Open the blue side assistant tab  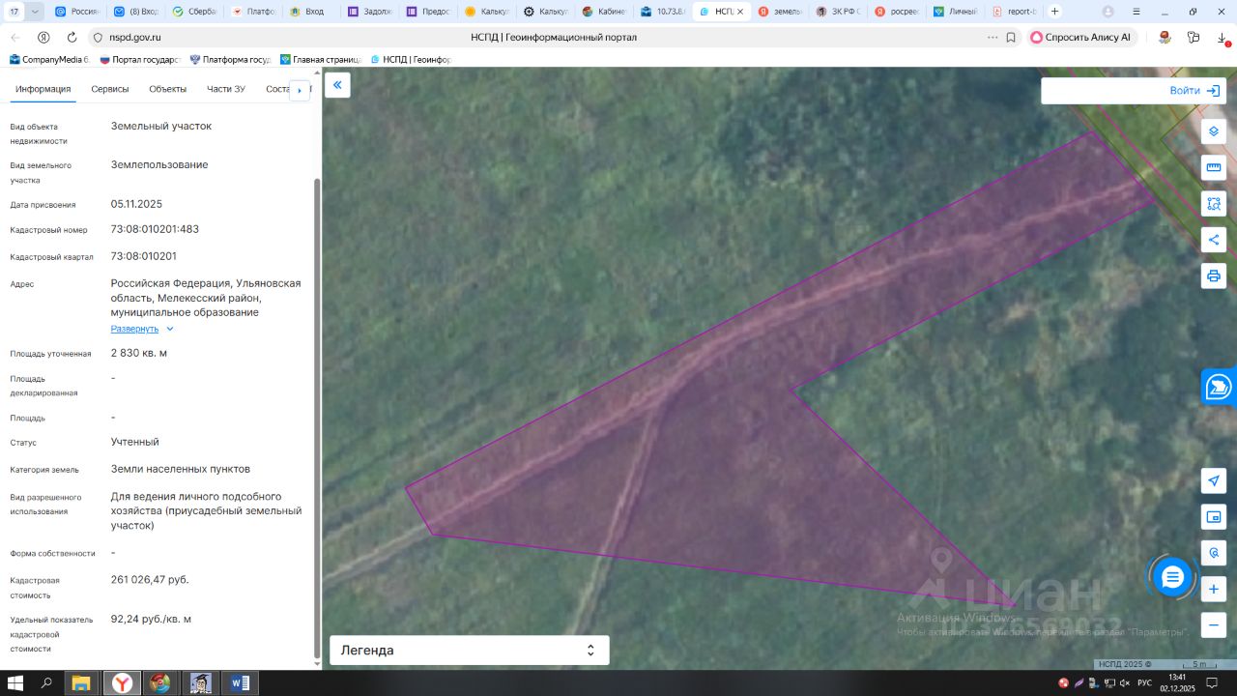[1219, 387]
